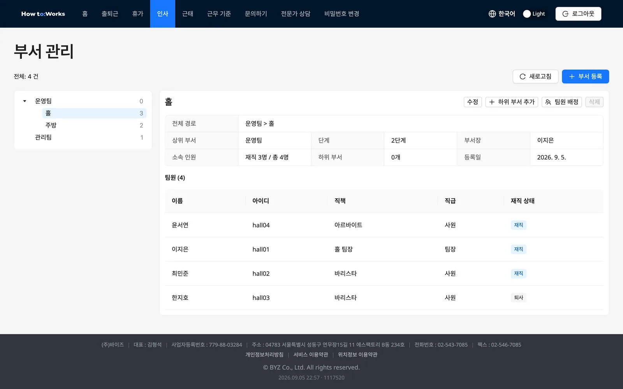Open the 출퇴근 menu
This screenshot has height=389, width=623.
click(110, 14)
